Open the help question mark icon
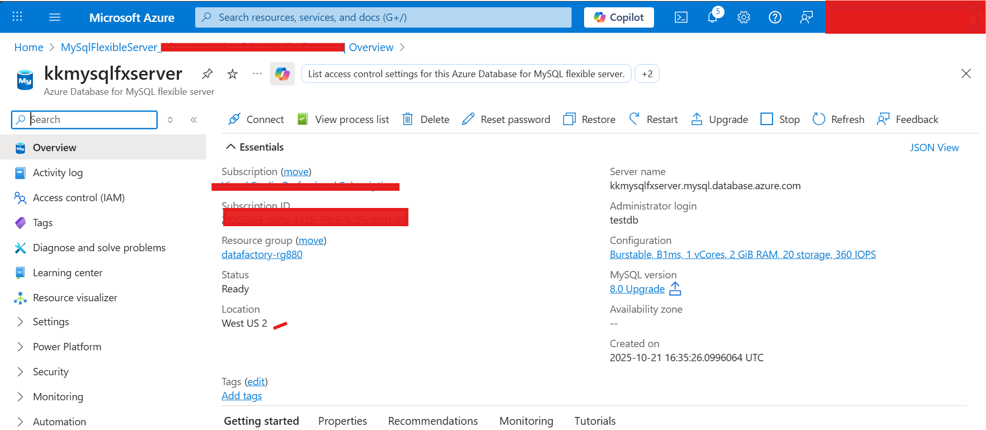 (775, 17)
